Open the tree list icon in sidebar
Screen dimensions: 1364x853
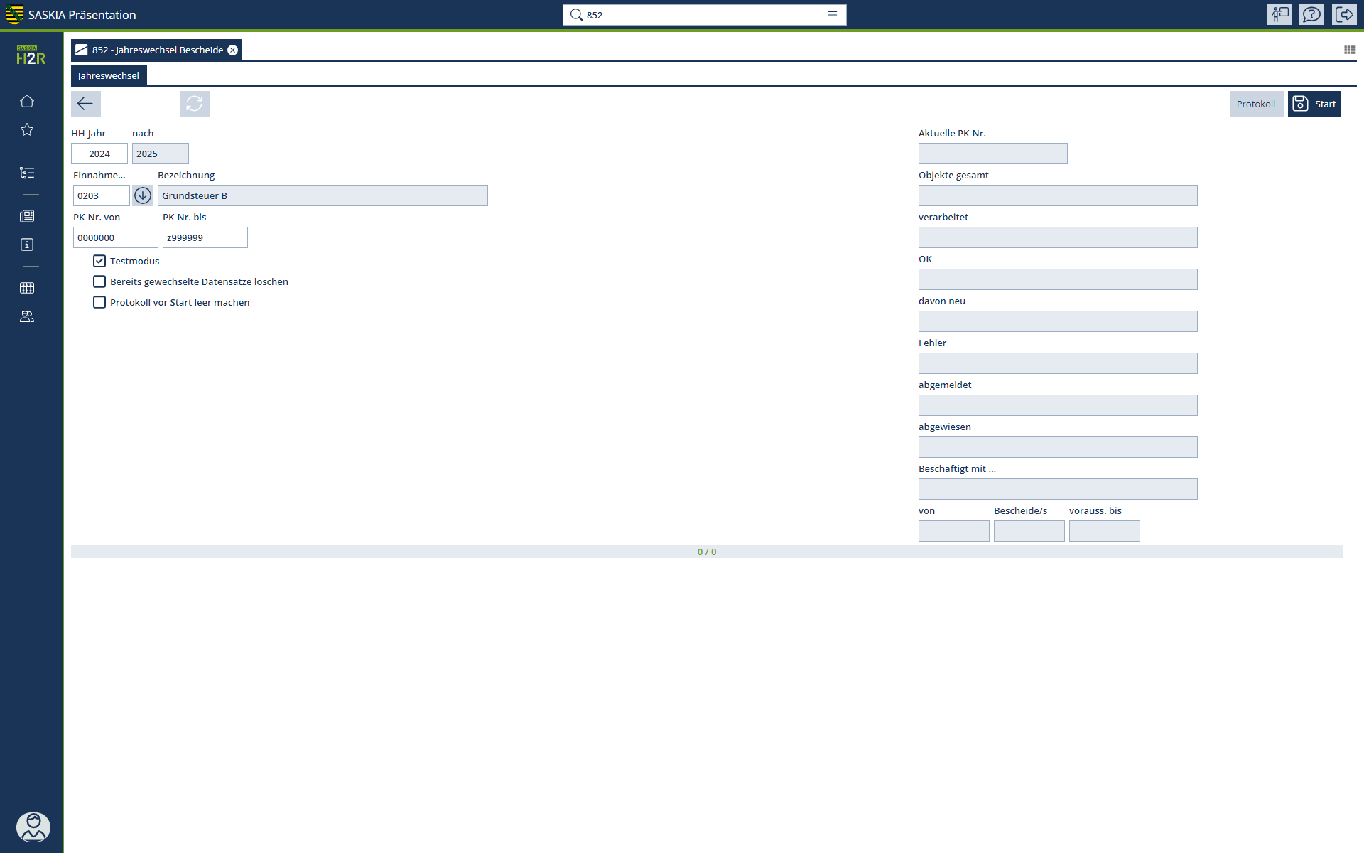[x=27, y=173]
